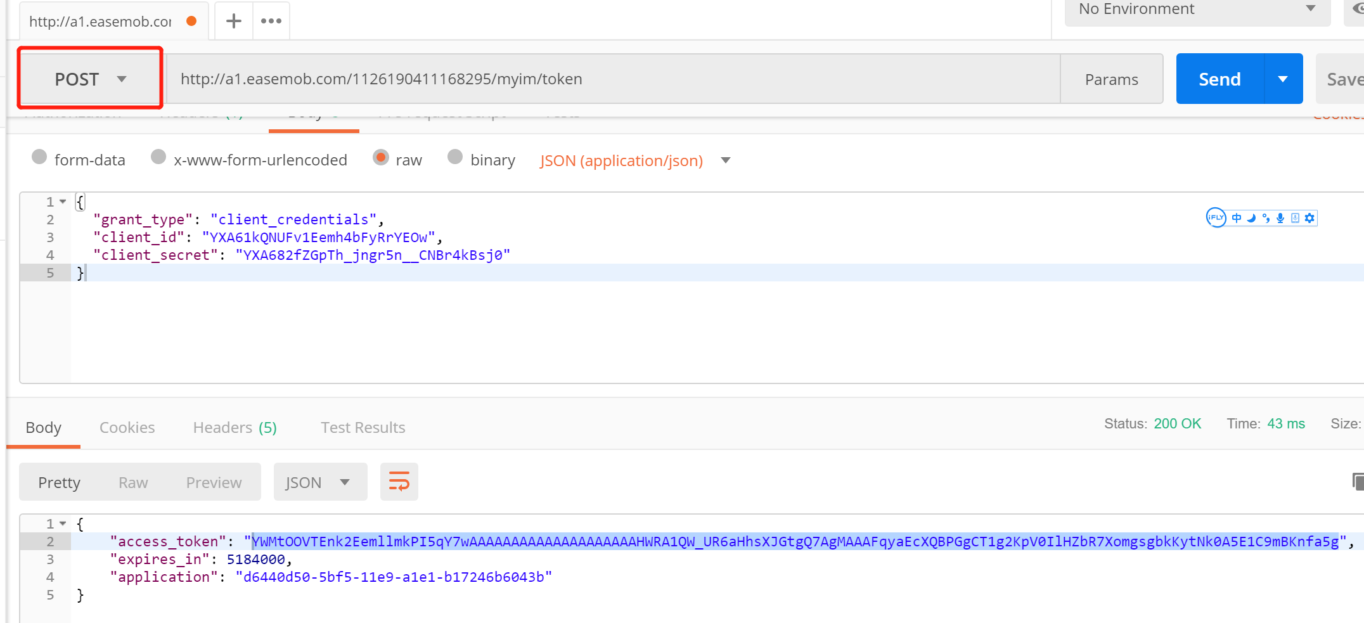Toggle word wrap in the response viewer

click(399, 482)
